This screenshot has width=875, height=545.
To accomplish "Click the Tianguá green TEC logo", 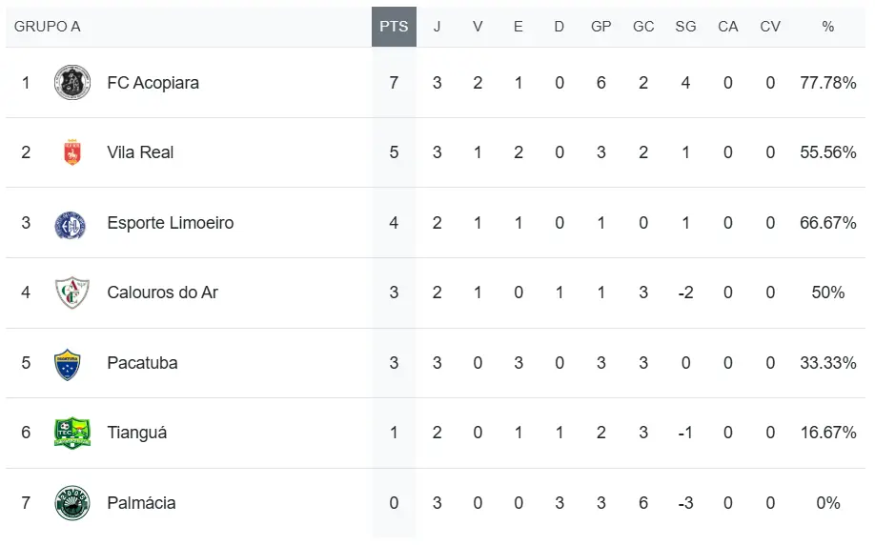I will click(72, 433).
